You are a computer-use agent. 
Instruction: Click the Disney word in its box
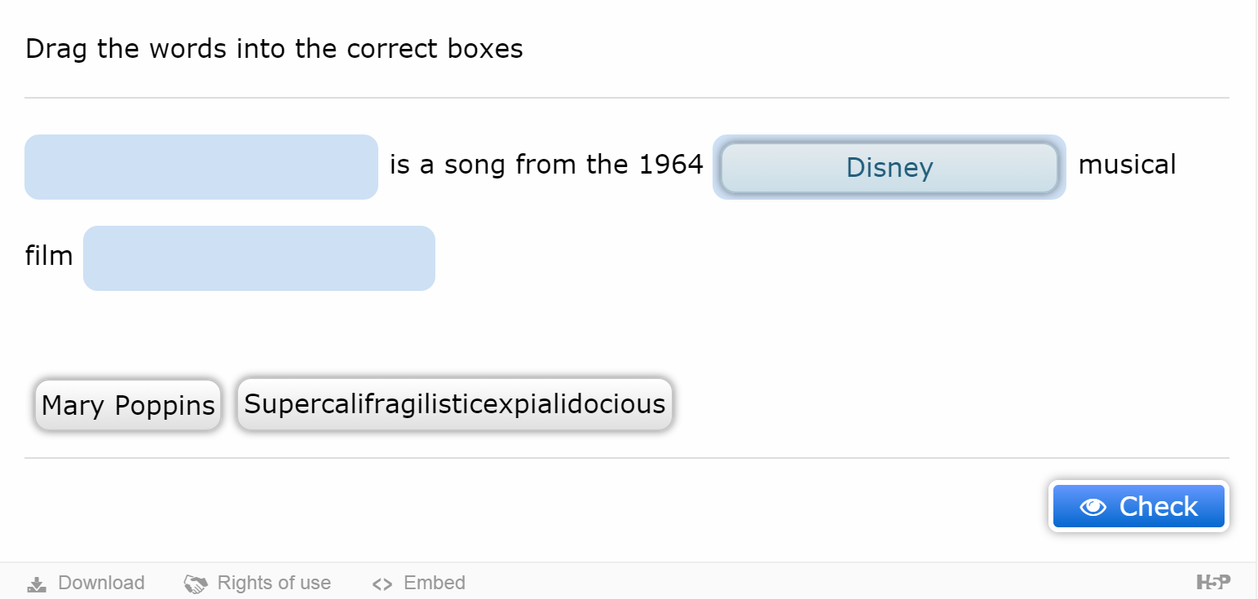pos(889,168)
